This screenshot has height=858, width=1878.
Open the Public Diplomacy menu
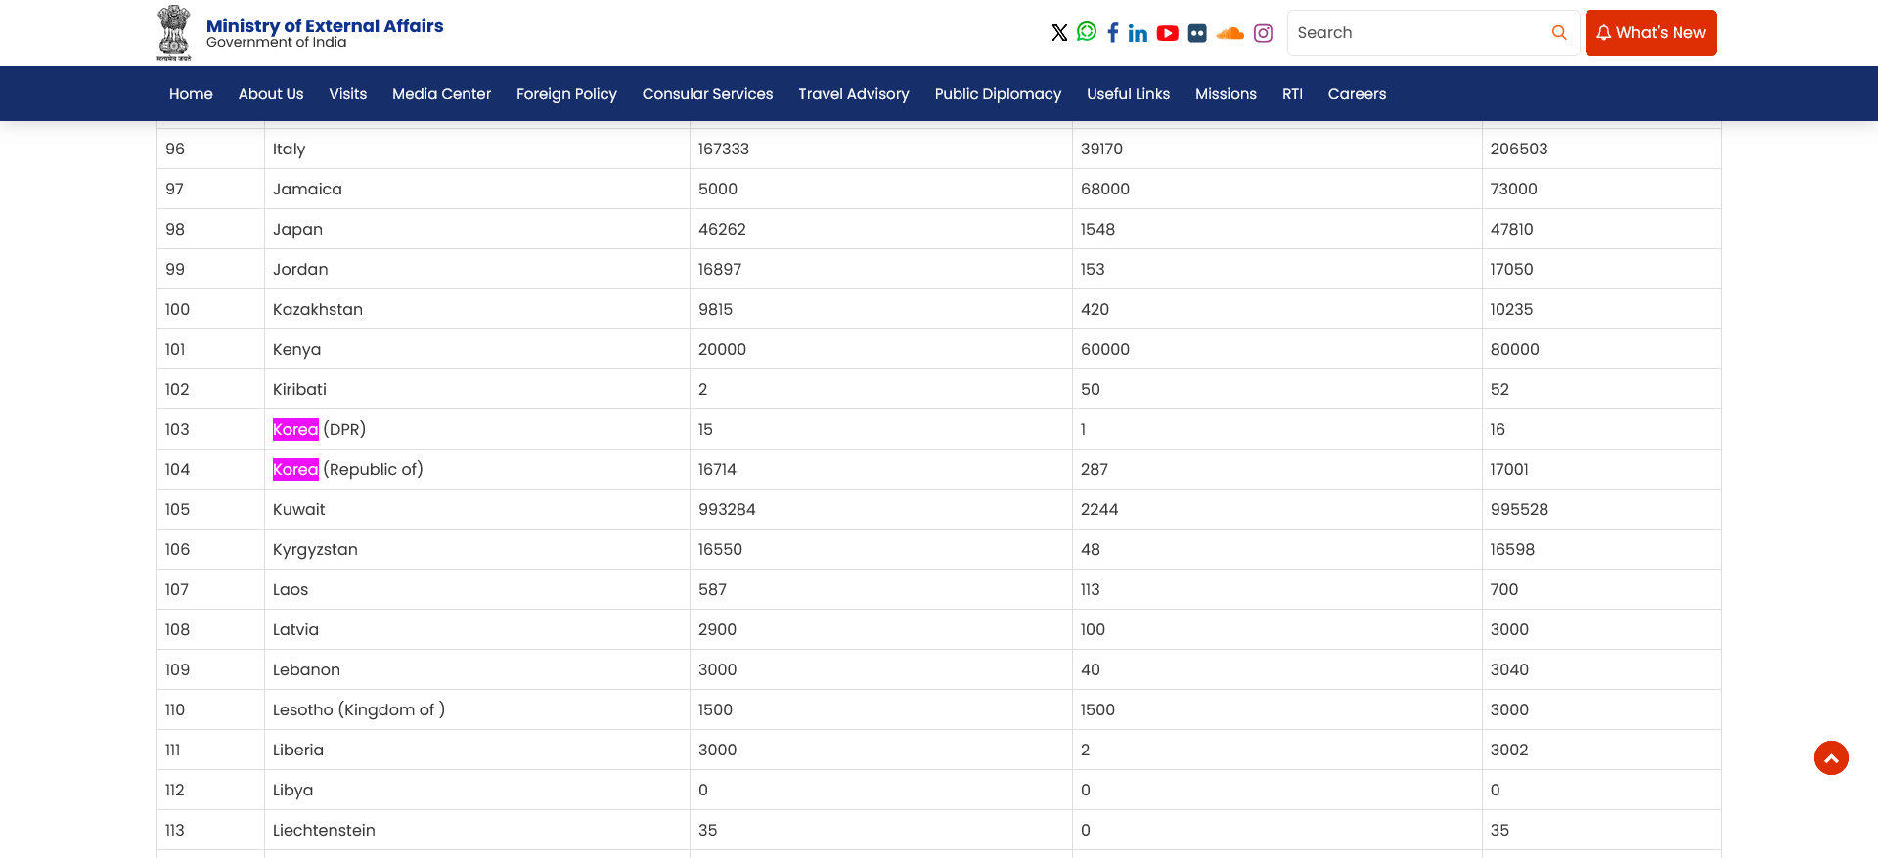pos(998,94)
